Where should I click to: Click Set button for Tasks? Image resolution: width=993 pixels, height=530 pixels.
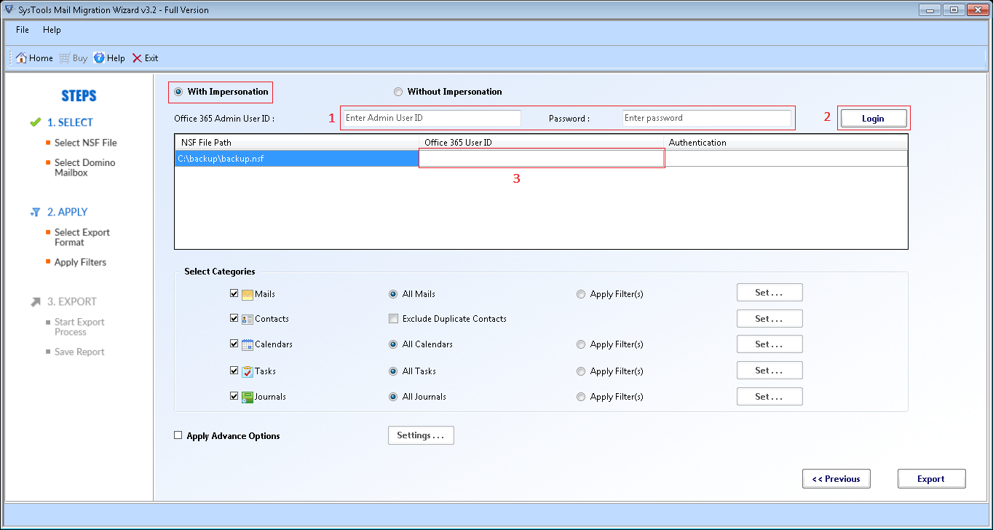pos(770,370)
